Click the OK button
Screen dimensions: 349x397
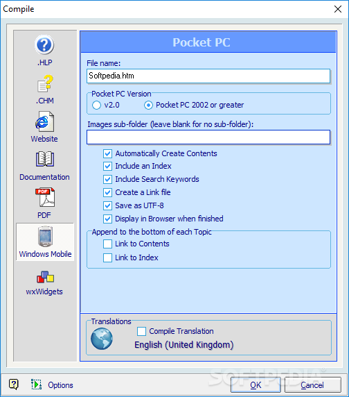[256, 385]
